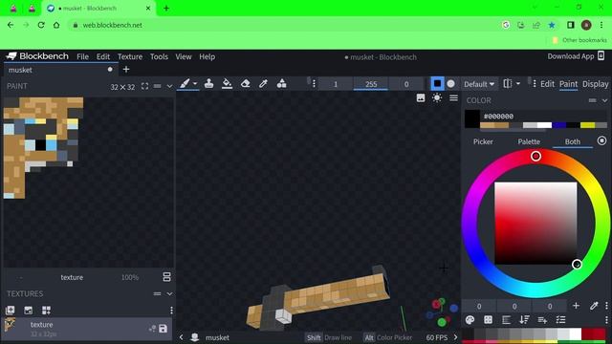Select the Draw Shape tool
612x344 pixels.
(x=281, y=83)
